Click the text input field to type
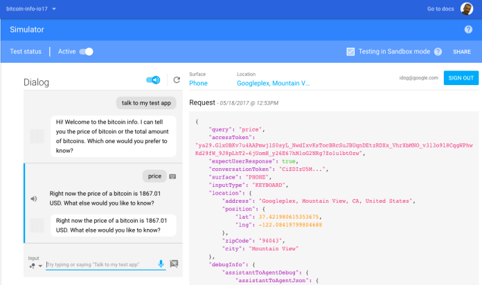Viewport: 482px width, 285px height. tap(100, 264)
